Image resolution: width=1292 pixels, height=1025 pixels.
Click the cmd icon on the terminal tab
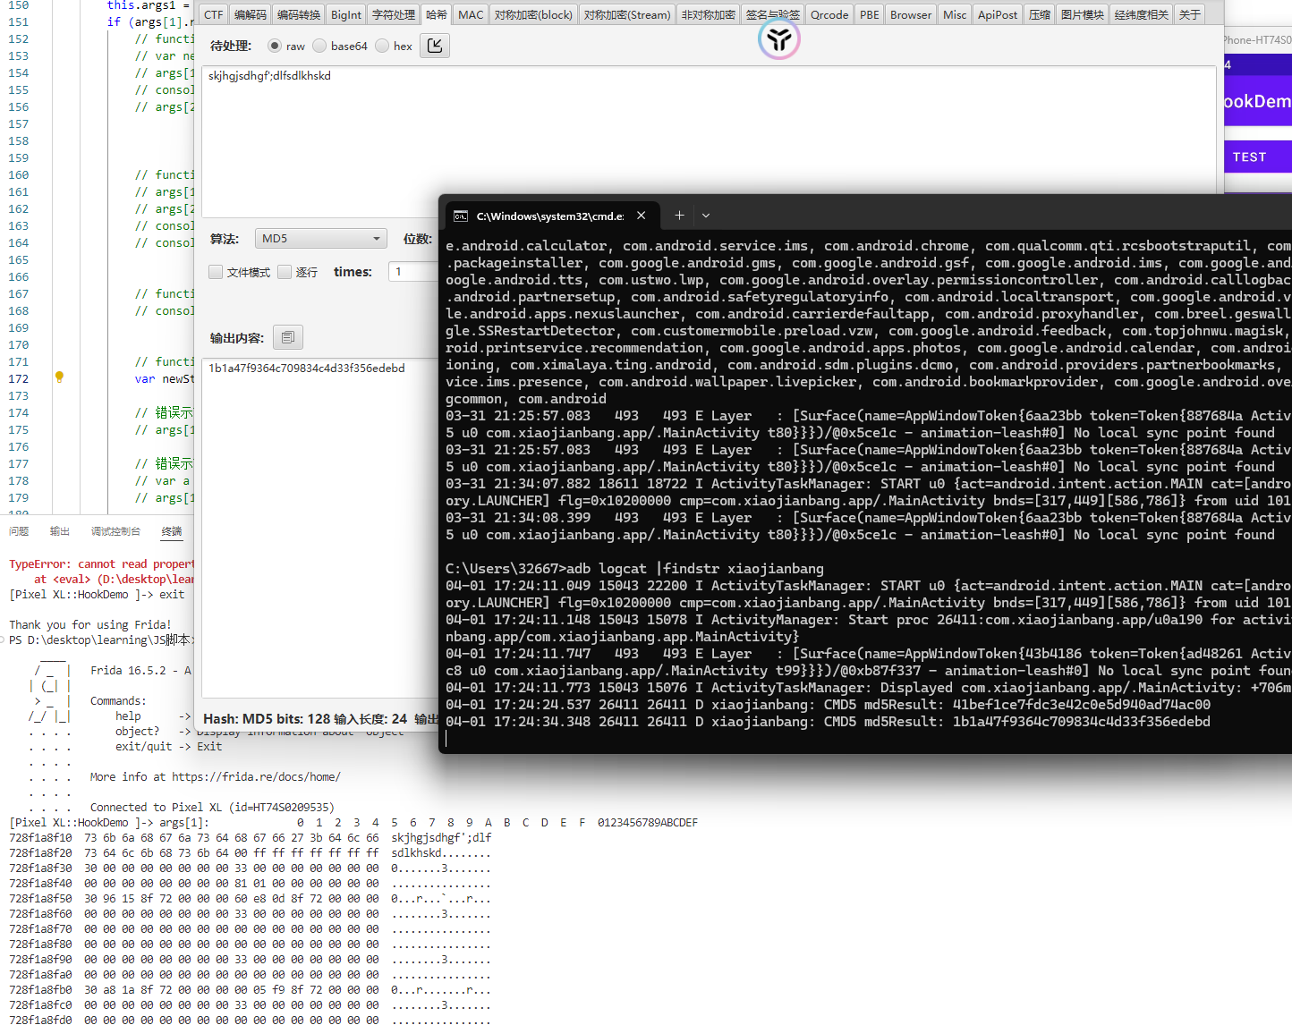[461, 216]
